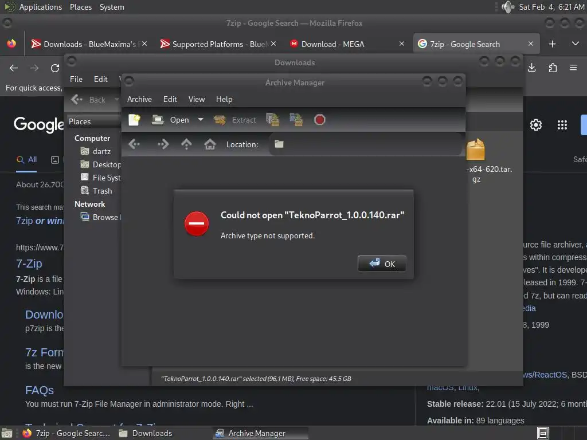Open the Help menu in Archive Manager
Viewport: 587px width, 440px height.
(x=224, y=99)
